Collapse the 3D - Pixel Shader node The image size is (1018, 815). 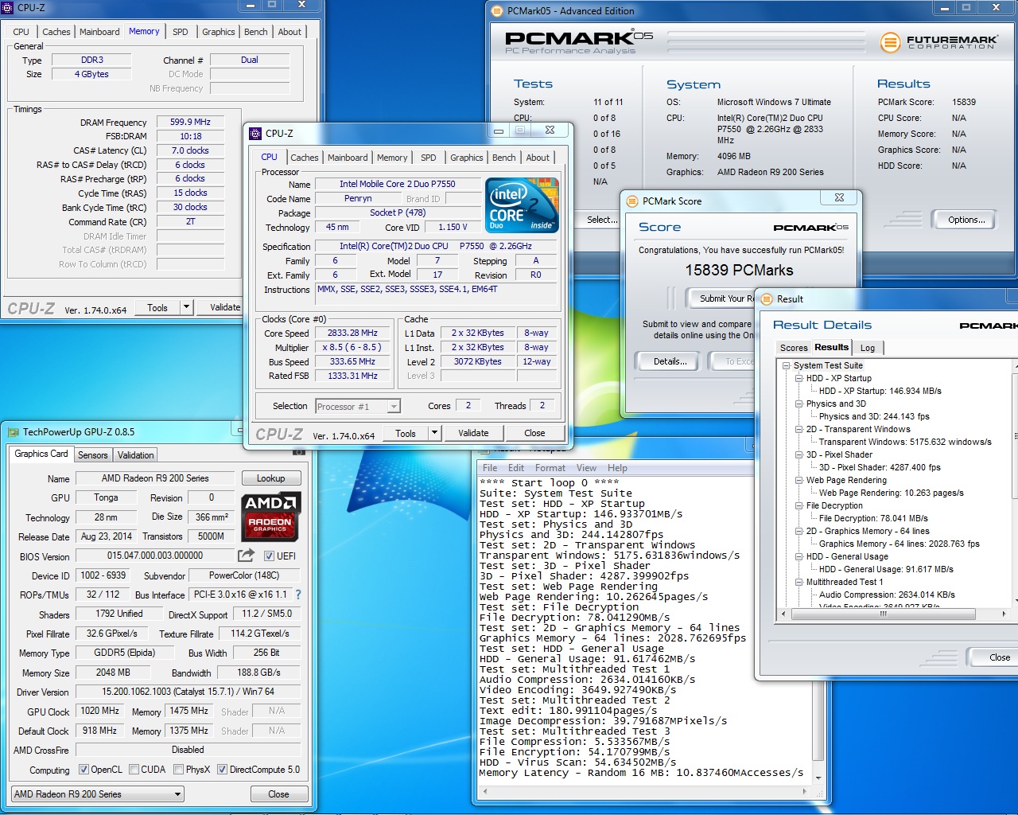tap(798, 455)
